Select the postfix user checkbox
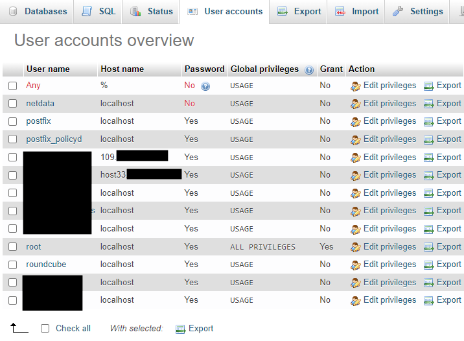Screen dimensions: 464x341 [x=13, y=121]
